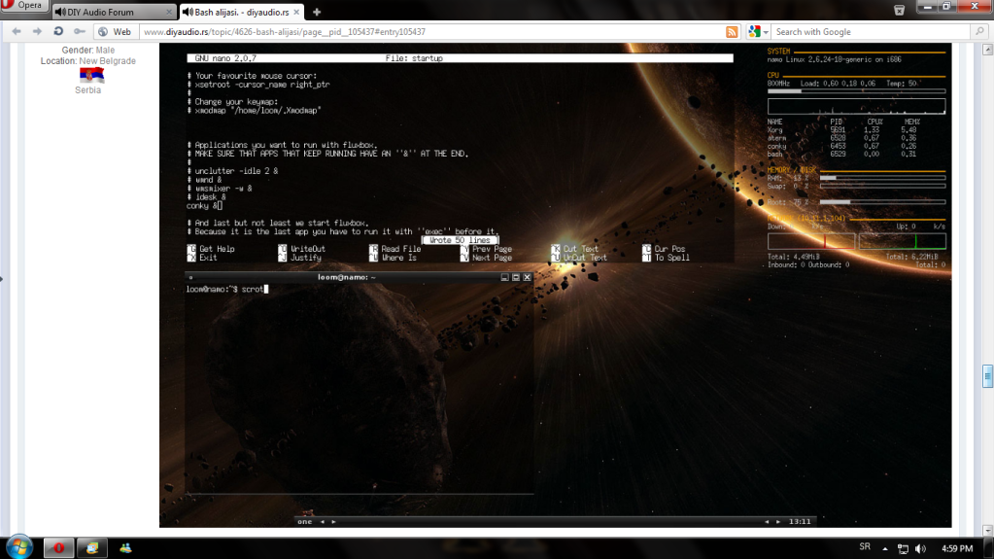The width and height of the screenshot is (994, 559).
Task: Click the Windows Start orb
Action: (17, 546)
